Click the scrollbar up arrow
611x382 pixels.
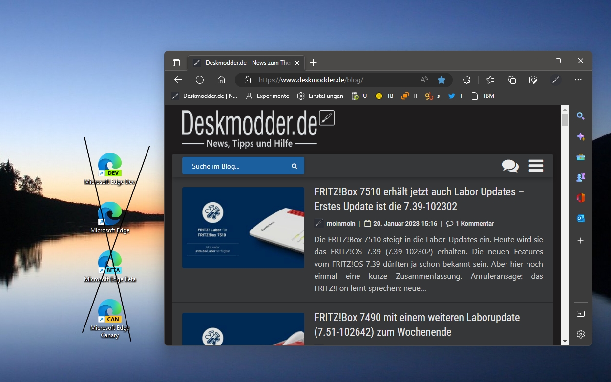point(565,109)
